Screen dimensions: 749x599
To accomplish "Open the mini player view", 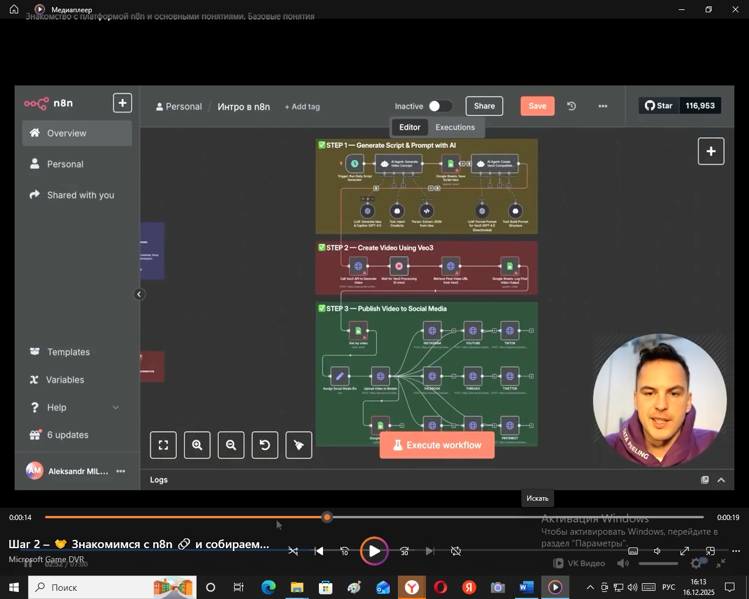I will click(710, 551).
